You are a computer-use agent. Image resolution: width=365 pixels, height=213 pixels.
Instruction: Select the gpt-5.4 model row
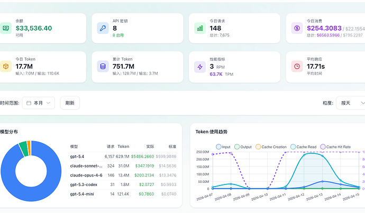[x=123, y=156]
